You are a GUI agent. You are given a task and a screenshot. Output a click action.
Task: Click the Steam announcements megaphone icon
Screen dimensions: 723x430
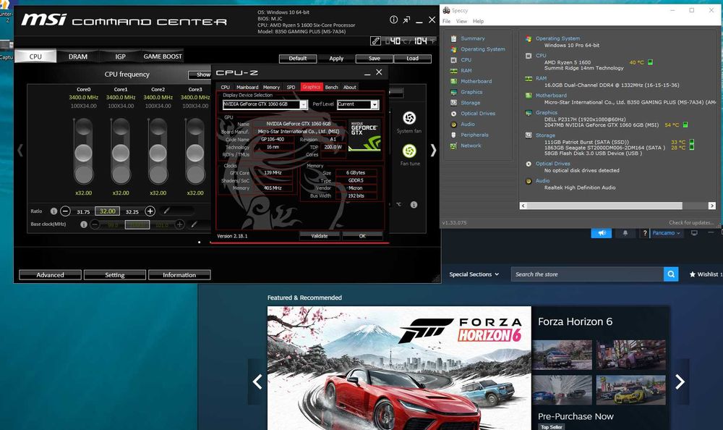click(602, 233)
